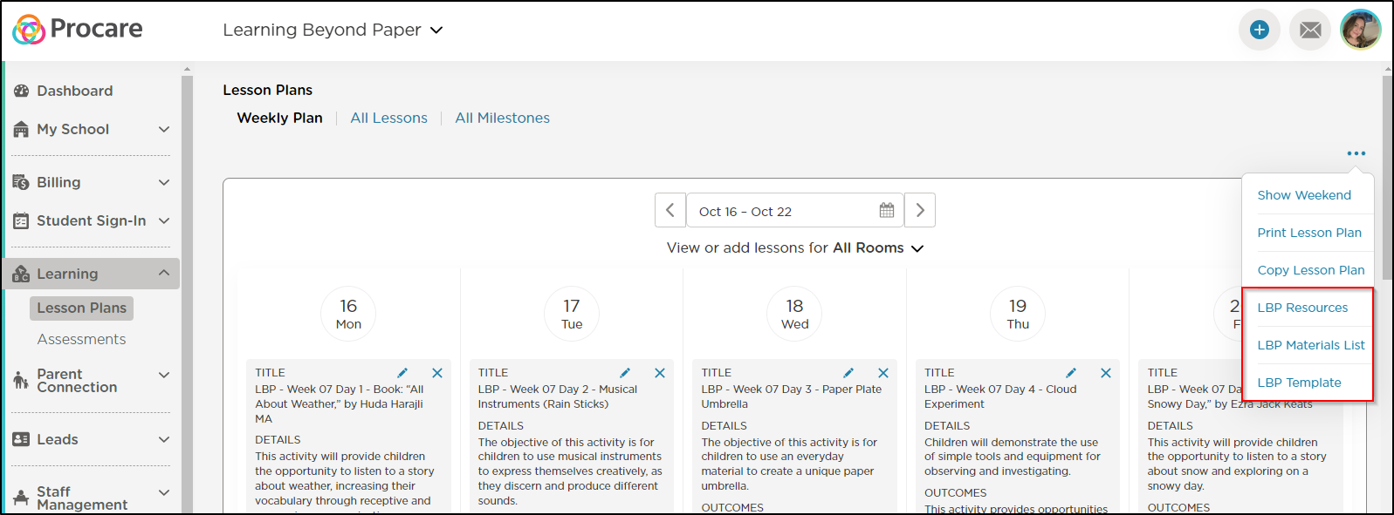
Task: Go to next week with right arrow
Action: pos(920,210)
